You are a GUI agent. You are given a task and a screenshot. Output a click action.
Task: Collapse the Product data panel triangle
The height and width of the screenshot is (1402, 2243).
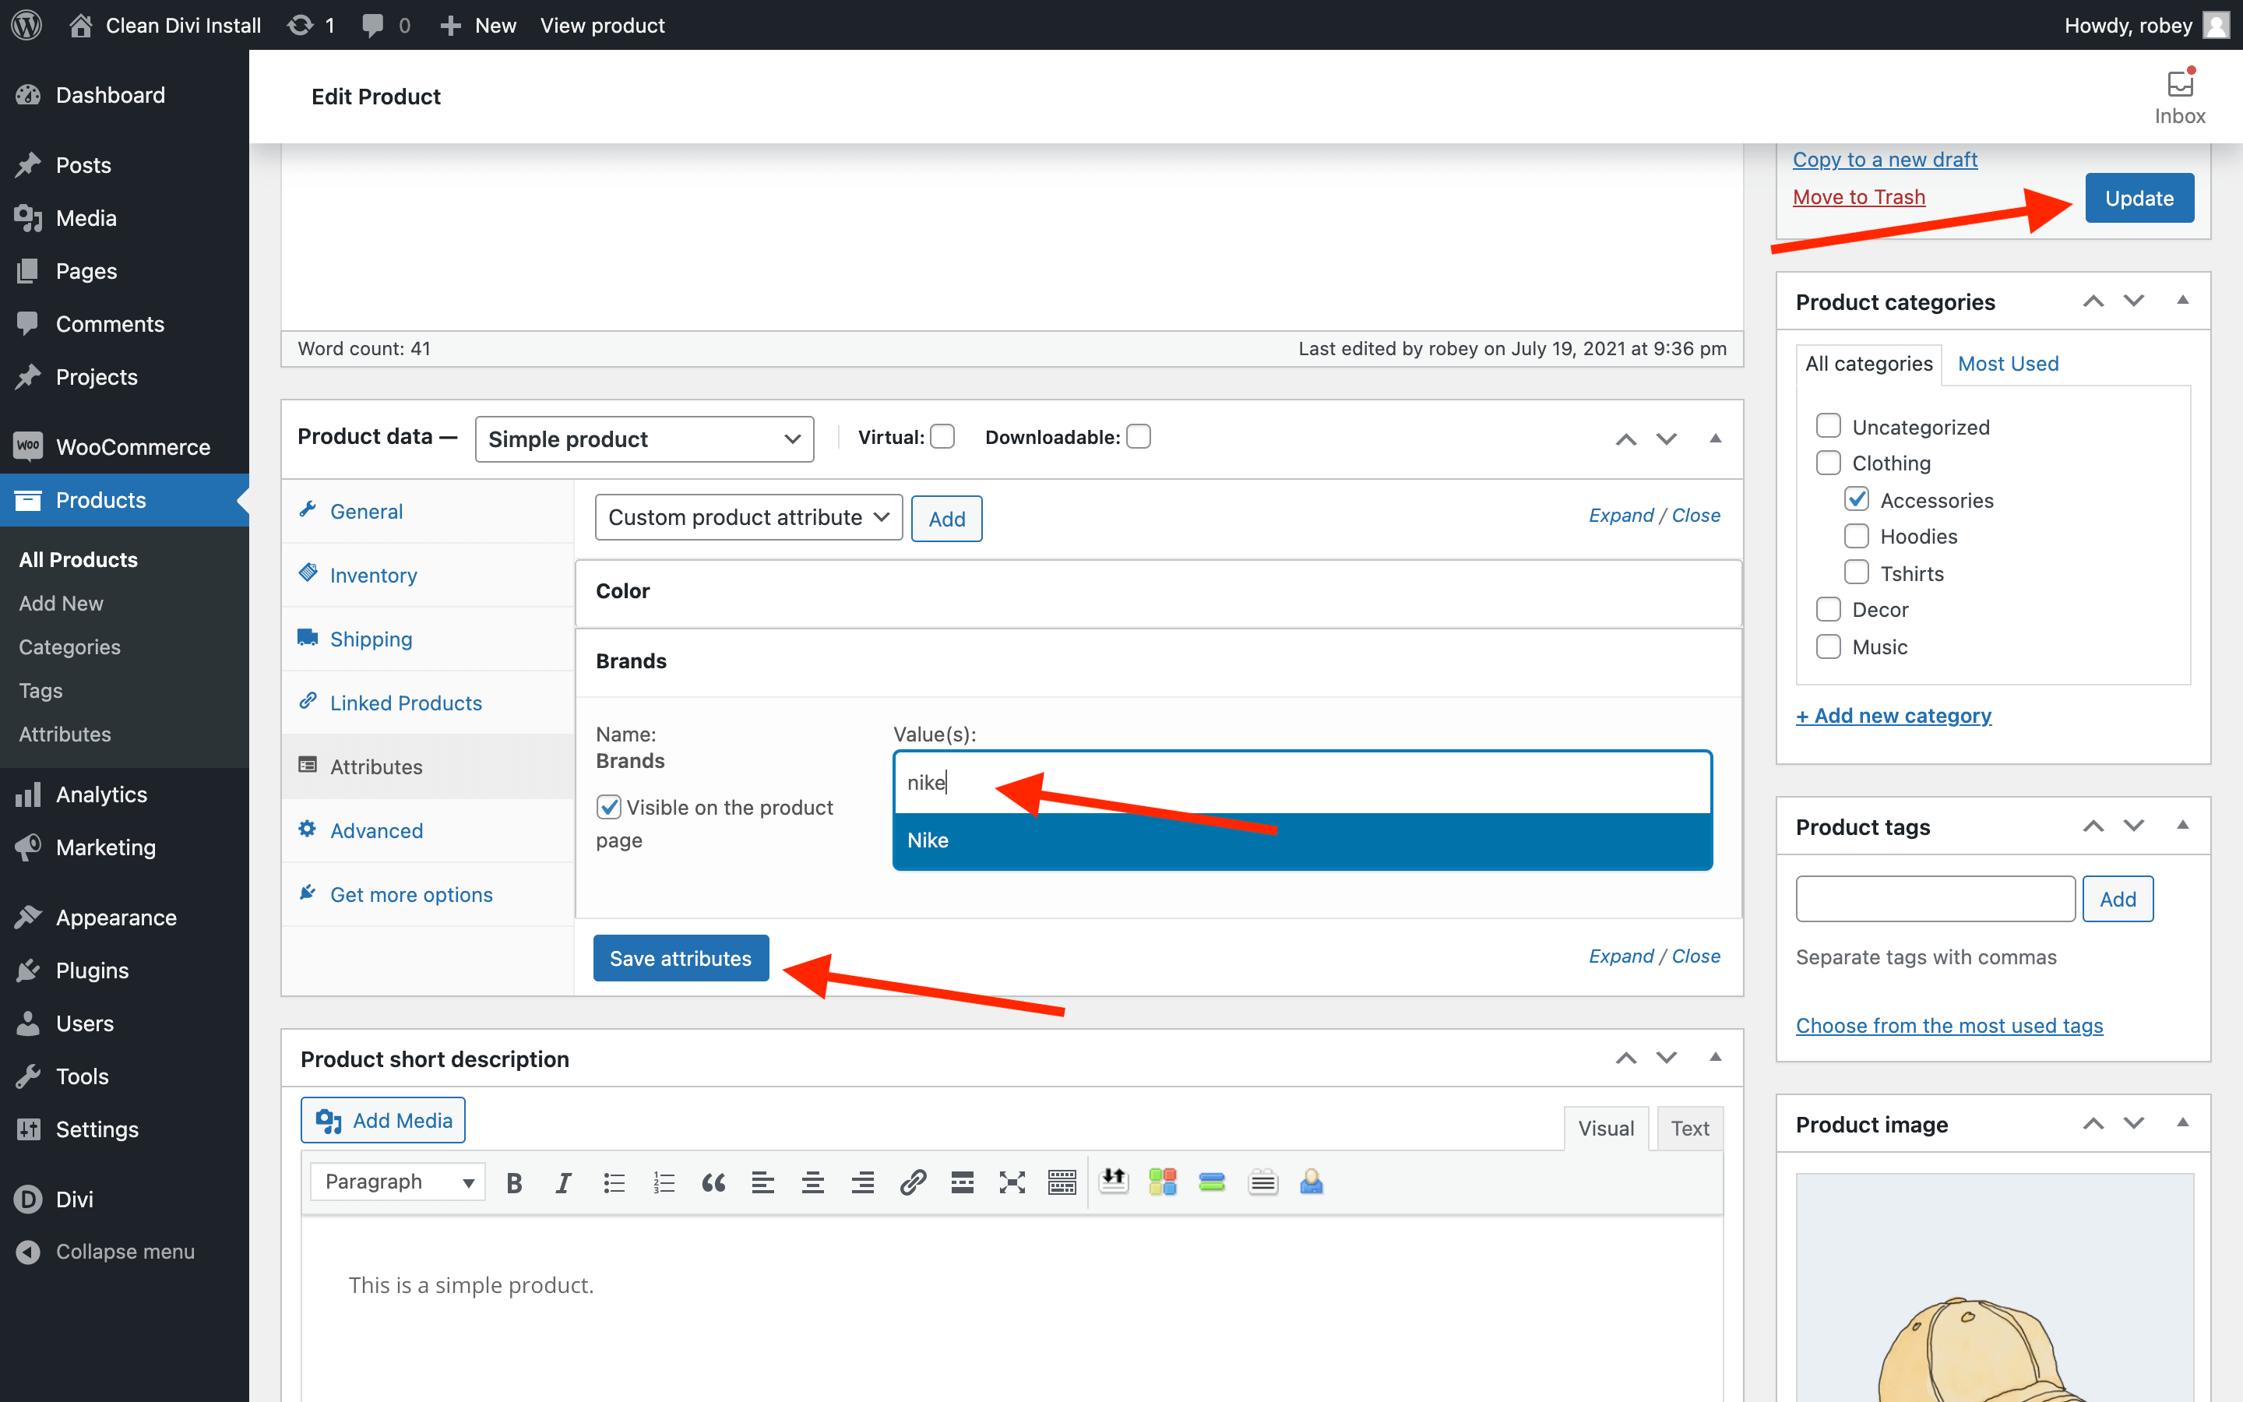(x=1716, y=438)
